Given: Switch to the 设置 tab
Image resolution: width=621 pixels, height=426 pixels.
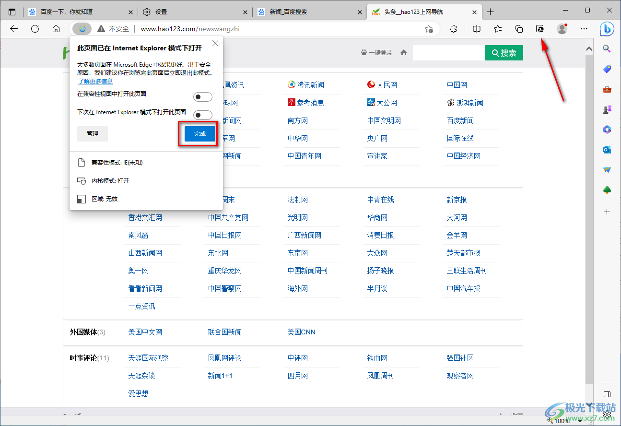Looking at the screenshot, I should coord(195,12).
